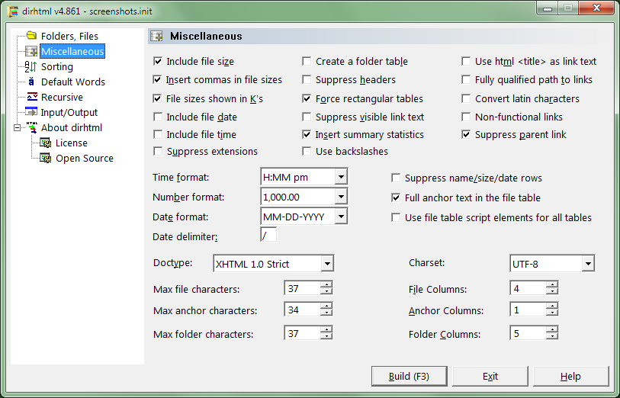620x398 pixels.
Task: Click the Recursive tree icon
Action: coord(31,97)
